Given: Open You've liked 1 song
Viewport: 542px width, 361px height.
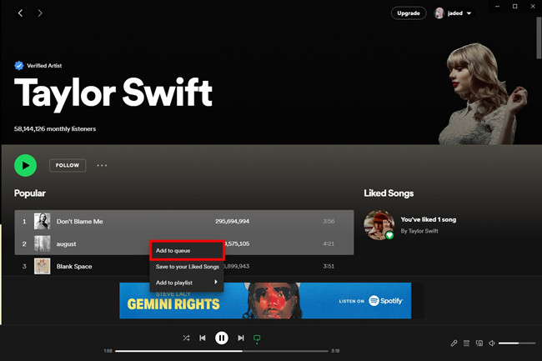Looking at the screenshot, I should 429,219.
